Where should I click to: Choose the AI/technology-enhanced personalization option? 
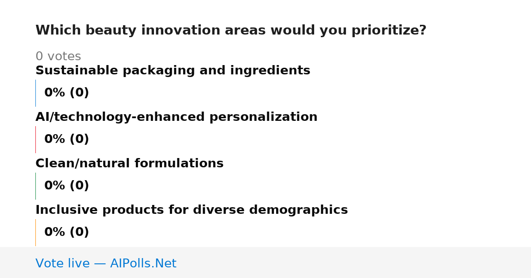coord(176,117)
